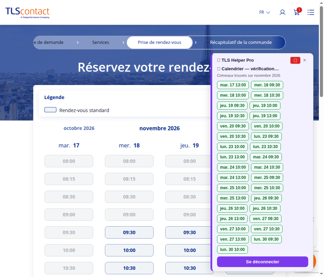Screen dimensions: 324x277
Task: Open the FR language dropdown
Action: pyautogui.click(x=265, y=12)
